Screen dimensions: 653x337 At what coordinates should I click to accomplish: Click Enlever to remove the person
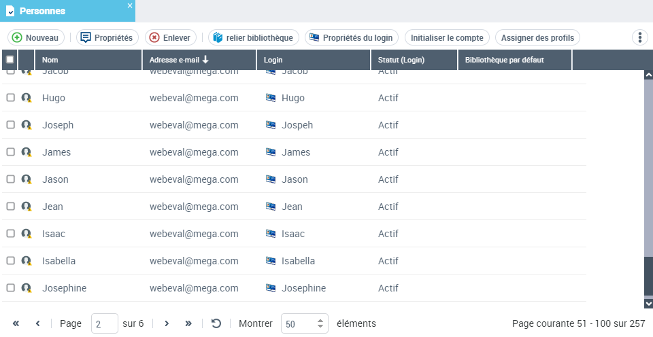pos(170,37)
